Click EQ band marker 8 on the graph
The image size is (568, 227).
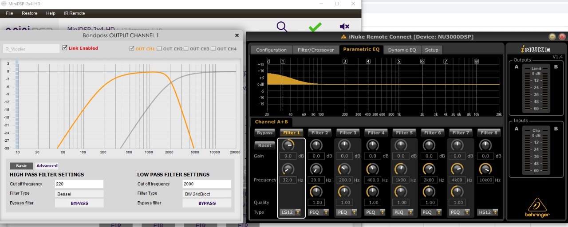(x=477, y=61)
